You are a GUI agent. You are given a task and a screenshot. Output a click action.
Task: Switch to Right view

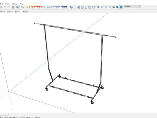(82, 7)
